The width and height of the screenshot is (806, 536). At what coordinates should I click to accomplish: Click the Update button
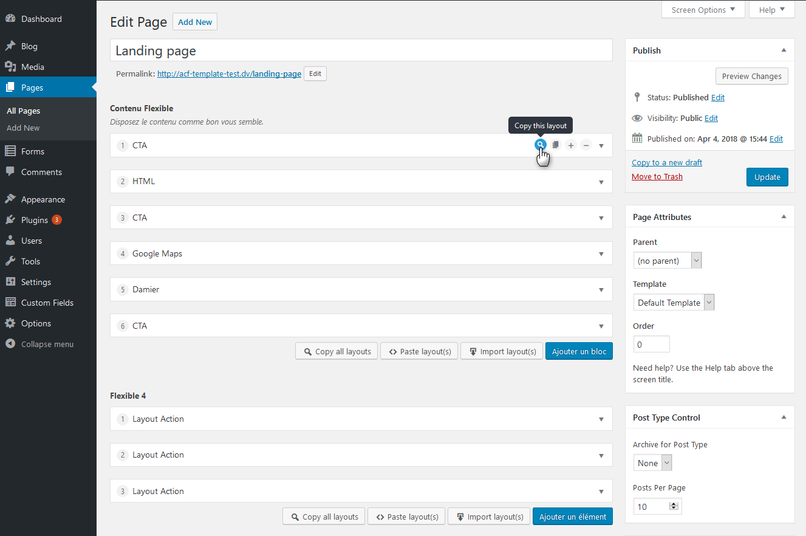pyautogui.click(x=767, y=177)
